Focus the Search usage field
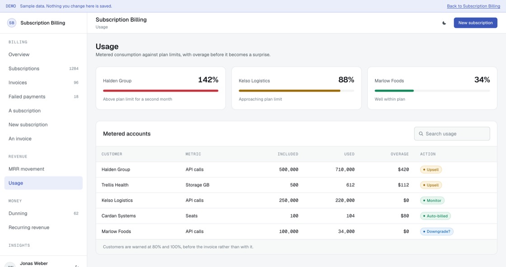Image resolution: width=506 pixels, height=267 pixels. point(452,134)
